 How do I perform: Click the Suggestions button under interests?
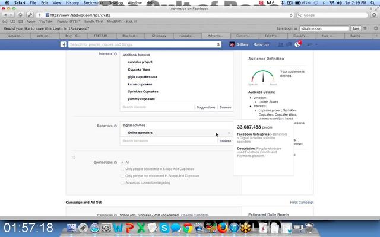pyautogui.click(x=206, y=107)
